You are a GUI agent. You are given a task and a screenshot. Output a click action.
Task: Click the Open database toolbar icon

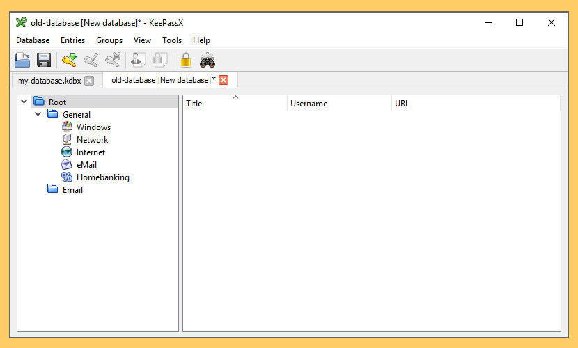tap(22, 60)
